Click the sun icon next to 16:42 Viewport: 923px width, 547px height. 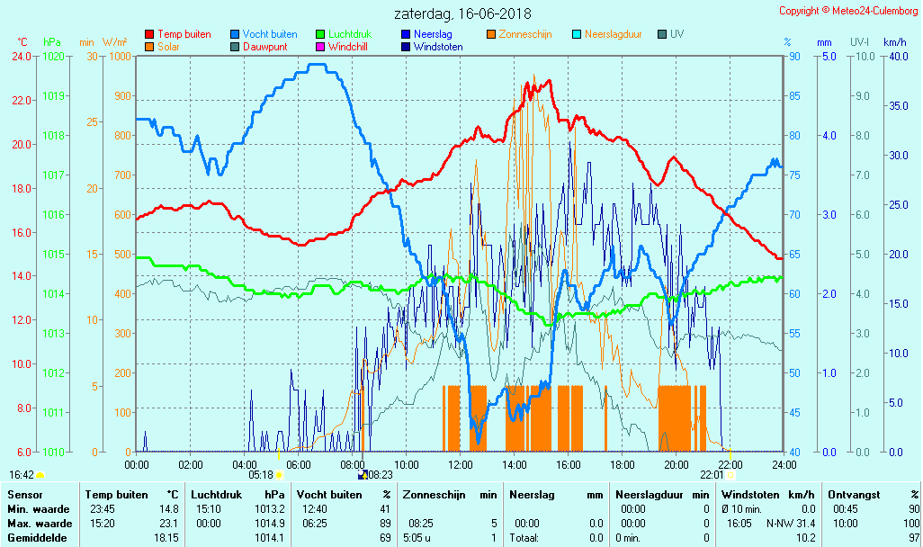coord(40,474)
